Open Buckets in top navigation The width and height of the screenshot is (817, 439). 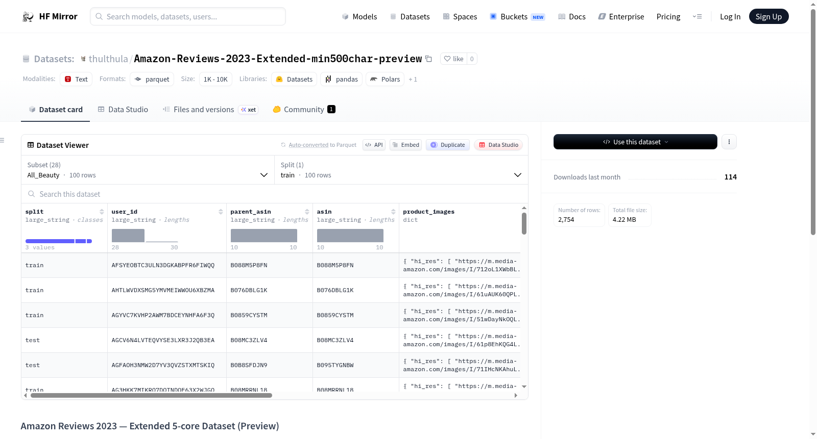(x=517, y=17)
